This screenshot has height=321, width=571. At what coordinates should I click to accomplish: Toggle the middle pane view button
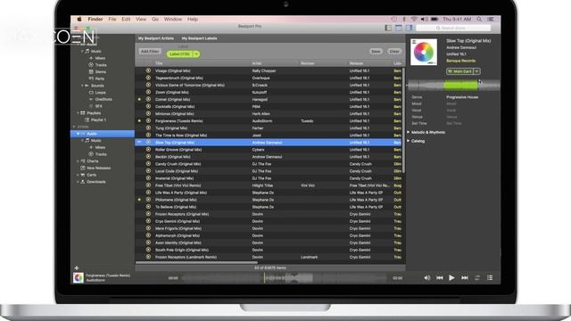[399, 28]
